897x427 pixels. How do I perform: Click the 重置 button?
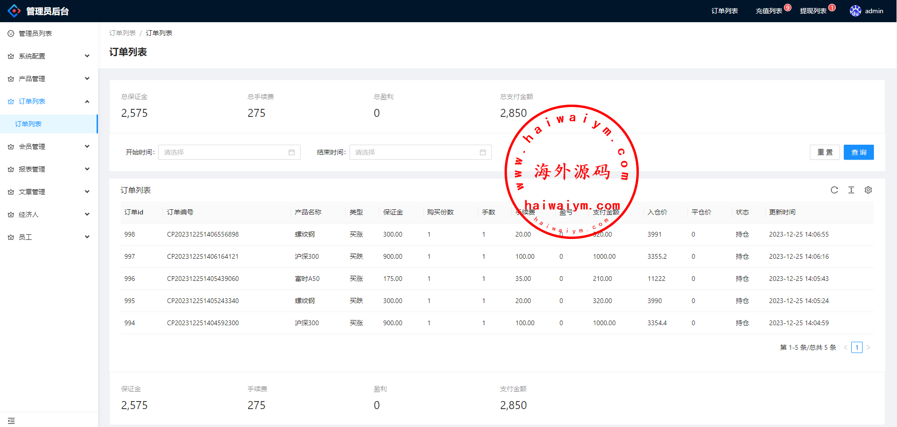[x=824, y=152]
